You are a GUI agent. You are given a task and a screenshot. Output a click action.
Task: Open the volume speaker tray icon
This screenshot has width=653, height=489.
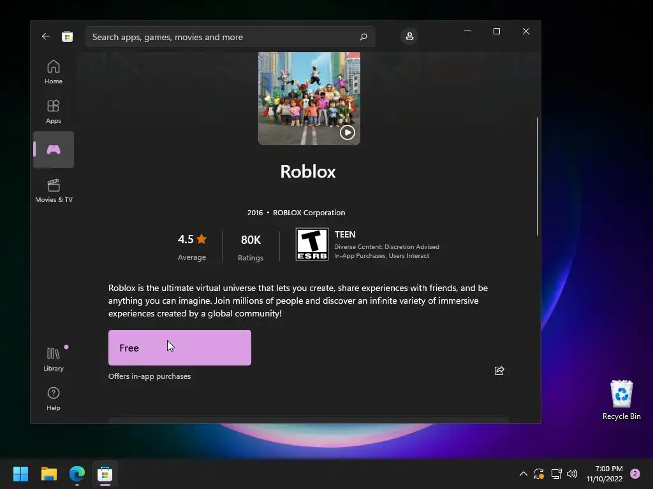click(572, 474)
